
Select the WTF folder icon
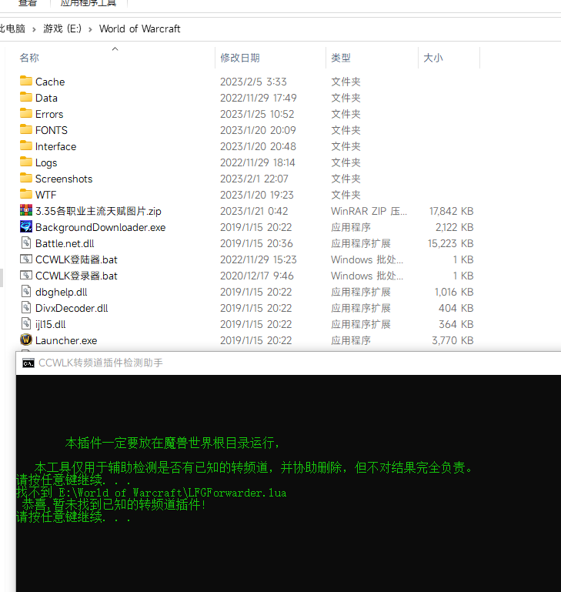[26, 195]
